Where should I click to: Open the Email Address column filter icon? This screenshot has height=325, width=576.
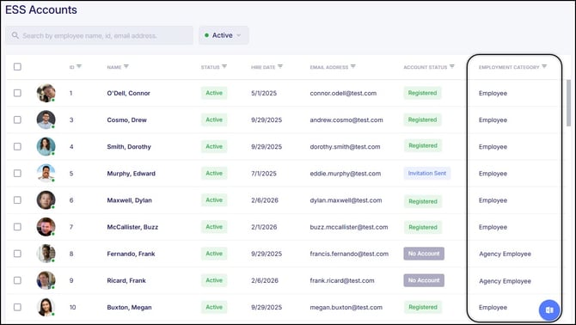pos(353,66)
